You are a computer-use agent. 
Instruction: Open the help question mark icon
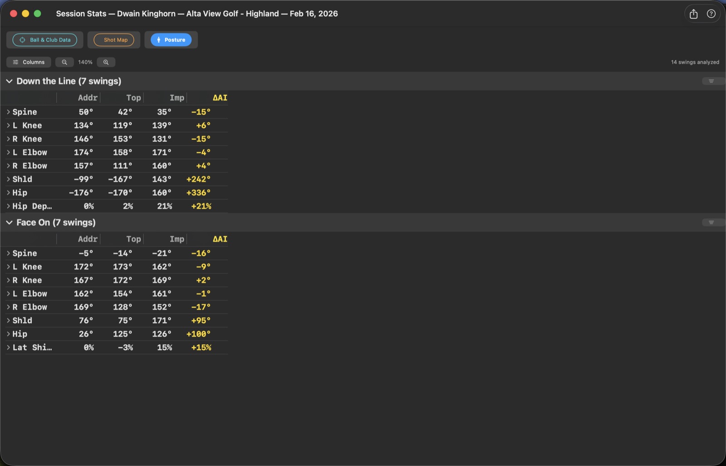711,14
